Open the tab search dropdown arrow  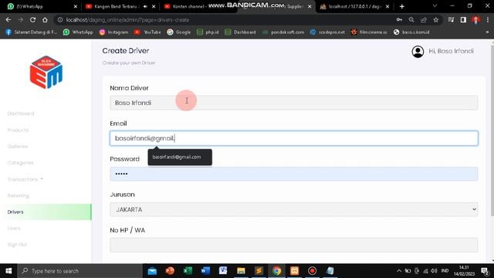[x=435, y=6]
